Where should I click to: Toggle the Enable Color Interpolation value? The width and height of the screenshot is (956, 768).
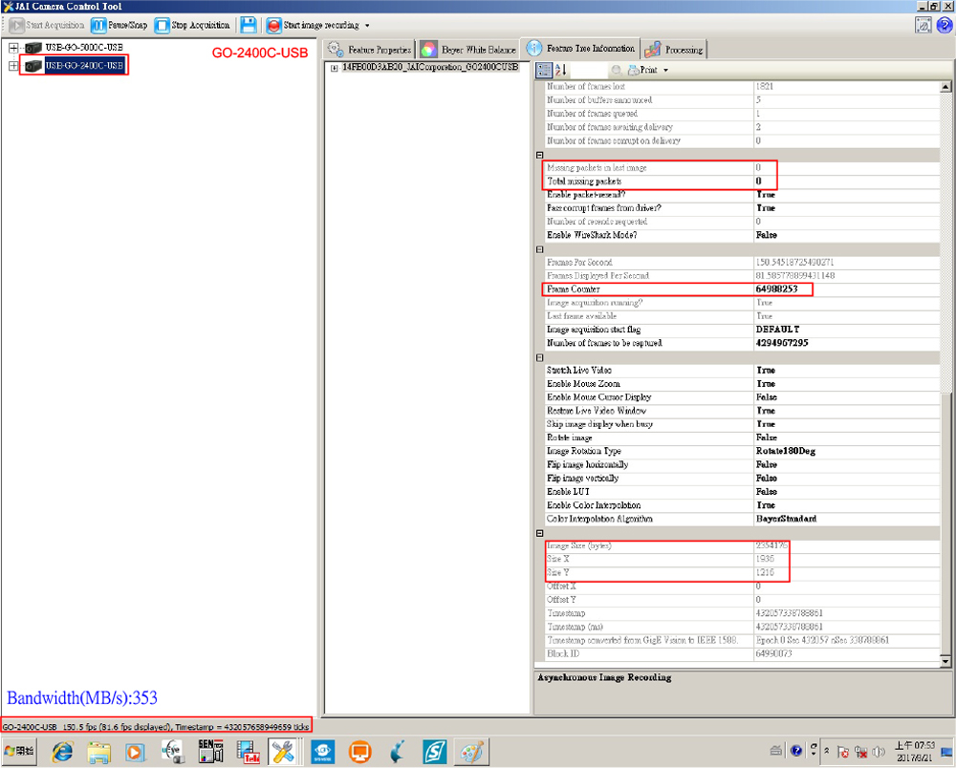click(x=766, y=505)
